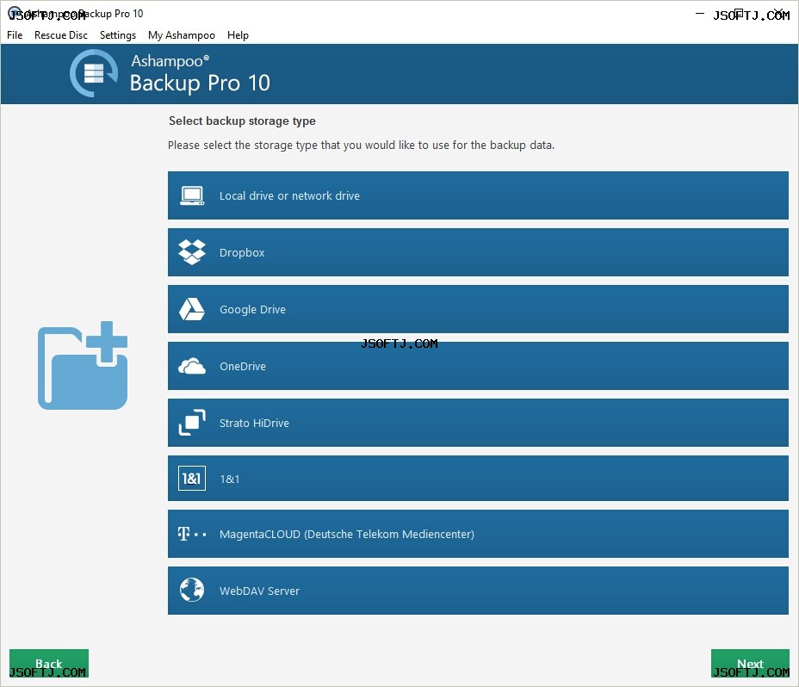Open the My Ashampoo menu
799x687 pixels.
pos(182,35)
